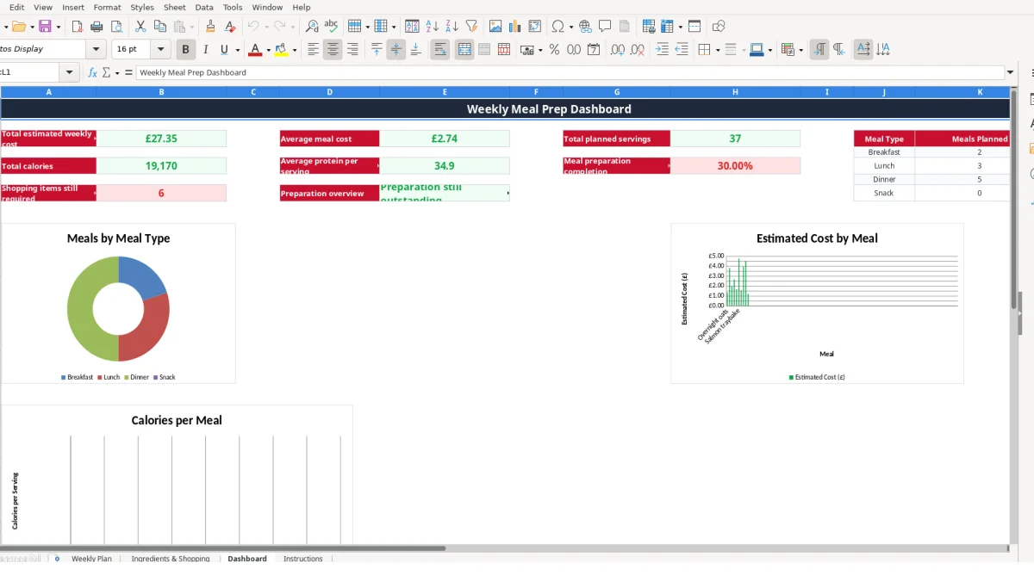Click the Cut scissors icon

point(140,27)
